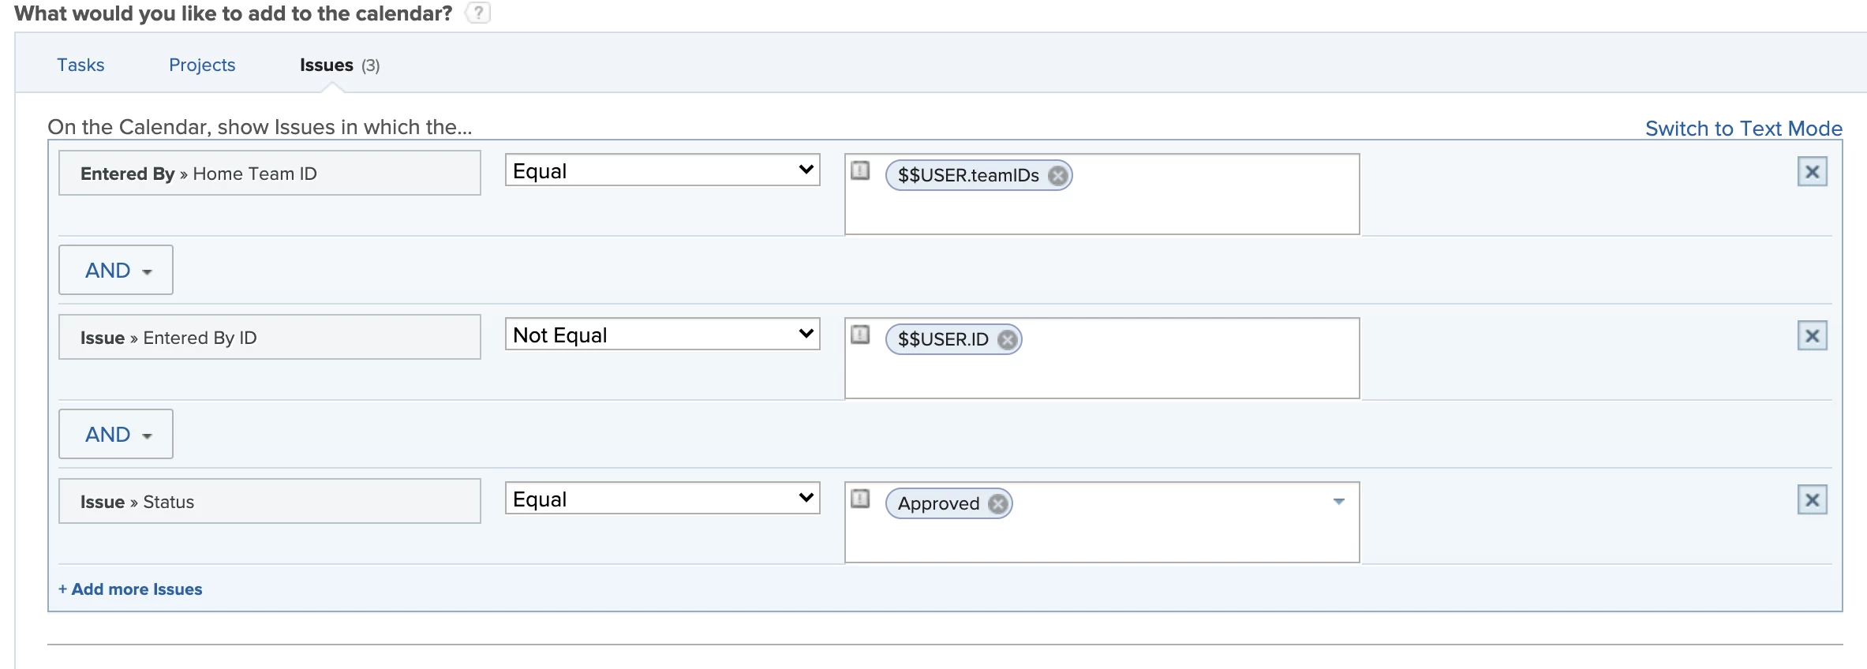Delete the Entered By ID filter row
This screenshot has height=669, width=1867.
(1812, 336)
